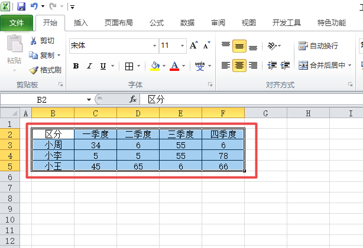Click the Cut (剪切) scissors icon
The image size is (363, 248).
pos(34,41)
